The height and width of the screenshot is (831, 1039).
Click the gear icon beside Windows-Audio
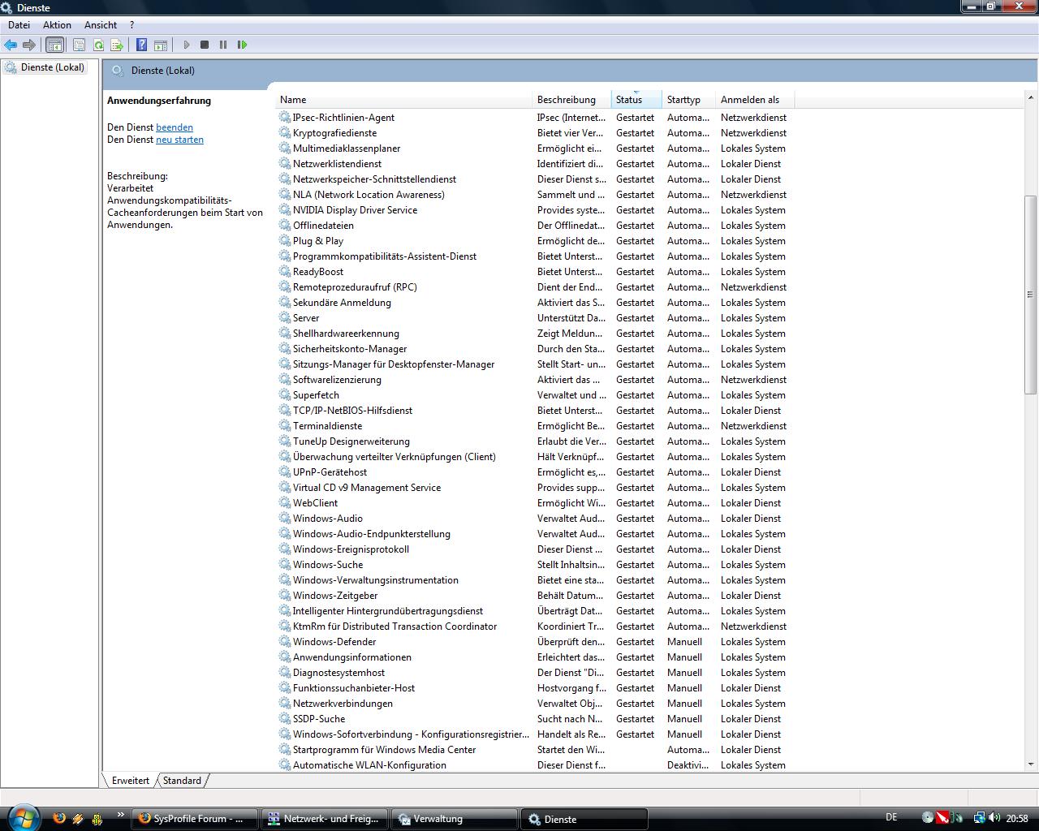coord(285,518)
